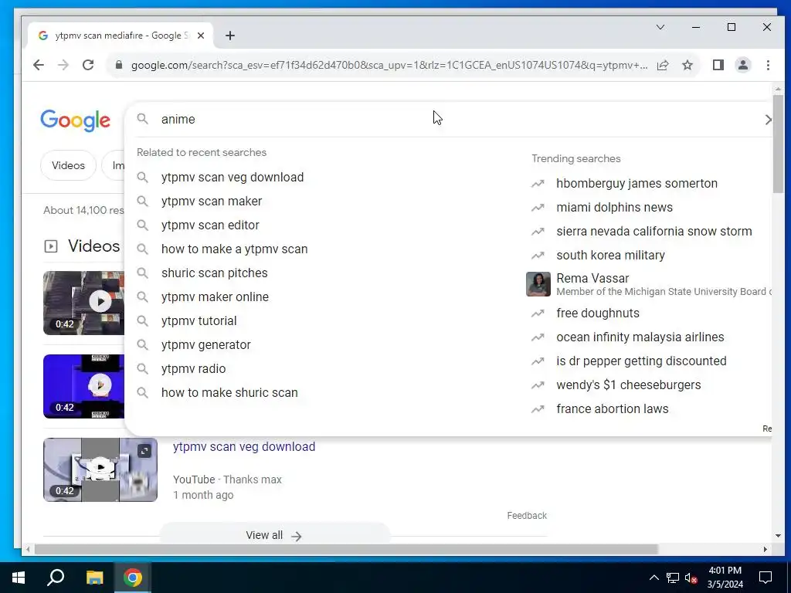Image resolution: width=791 pixels, height=593 pixels.
Task: Click the padlock site info icon
Action: point(119,65)
